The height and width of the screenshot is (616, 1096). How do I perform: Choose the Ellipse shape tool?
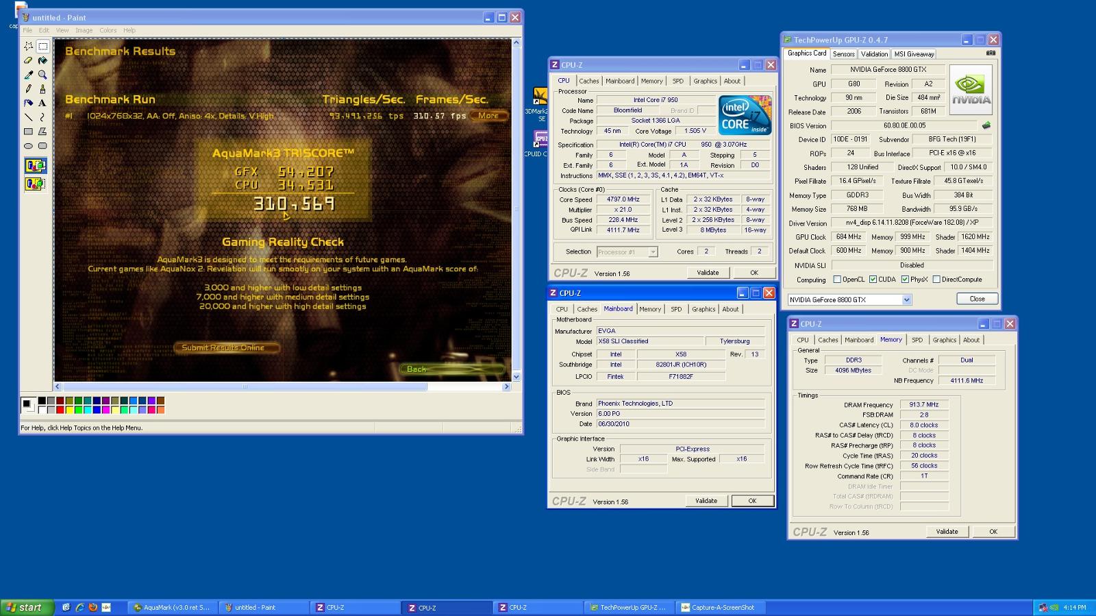point(28,145)
